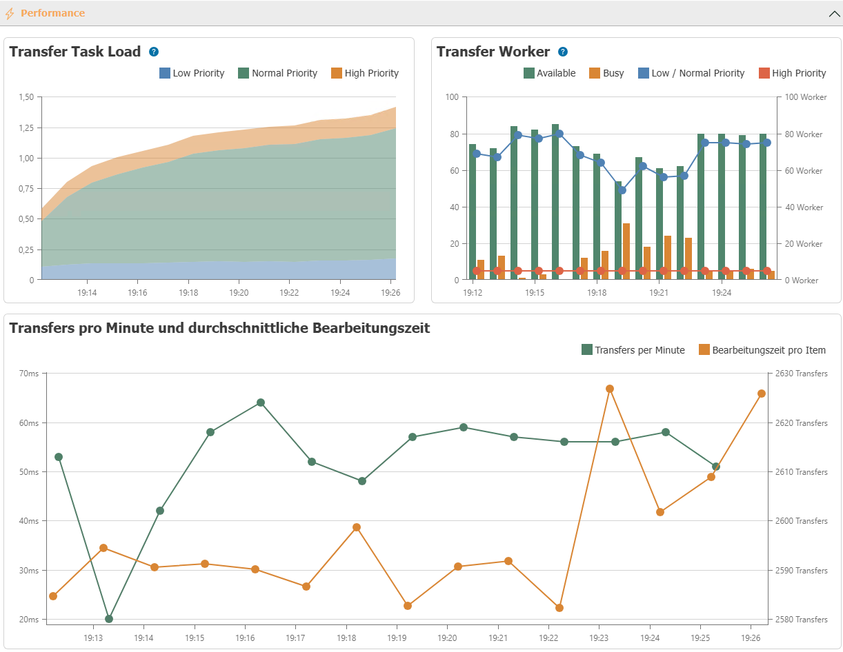Toggle Low Priority series in task load legend

coord(192,73)
